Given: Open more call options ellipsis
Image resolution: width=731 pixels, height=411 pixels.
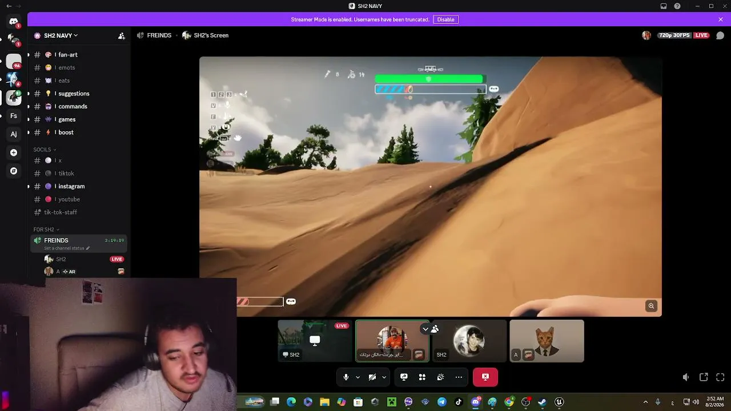Looking at the screenshot, I should tap(459, 377).
